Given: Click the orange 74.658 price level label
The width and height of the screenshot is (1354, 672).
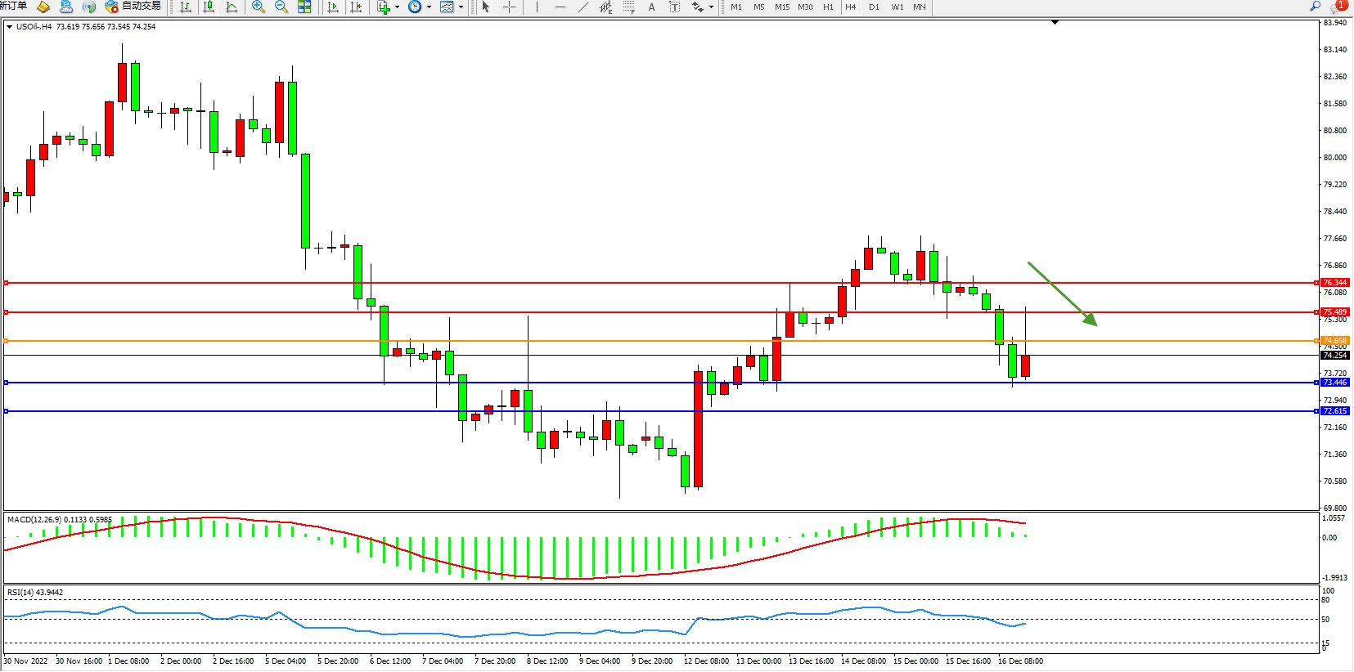Looking at the screenshot, I should tap(1334, 341).
